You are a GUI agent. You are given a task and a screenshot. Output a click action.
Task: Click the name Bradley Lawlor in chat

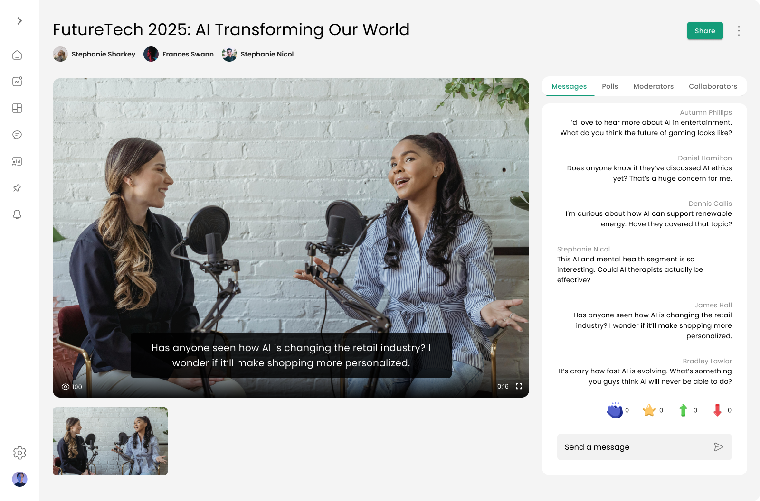click(707, 361)
